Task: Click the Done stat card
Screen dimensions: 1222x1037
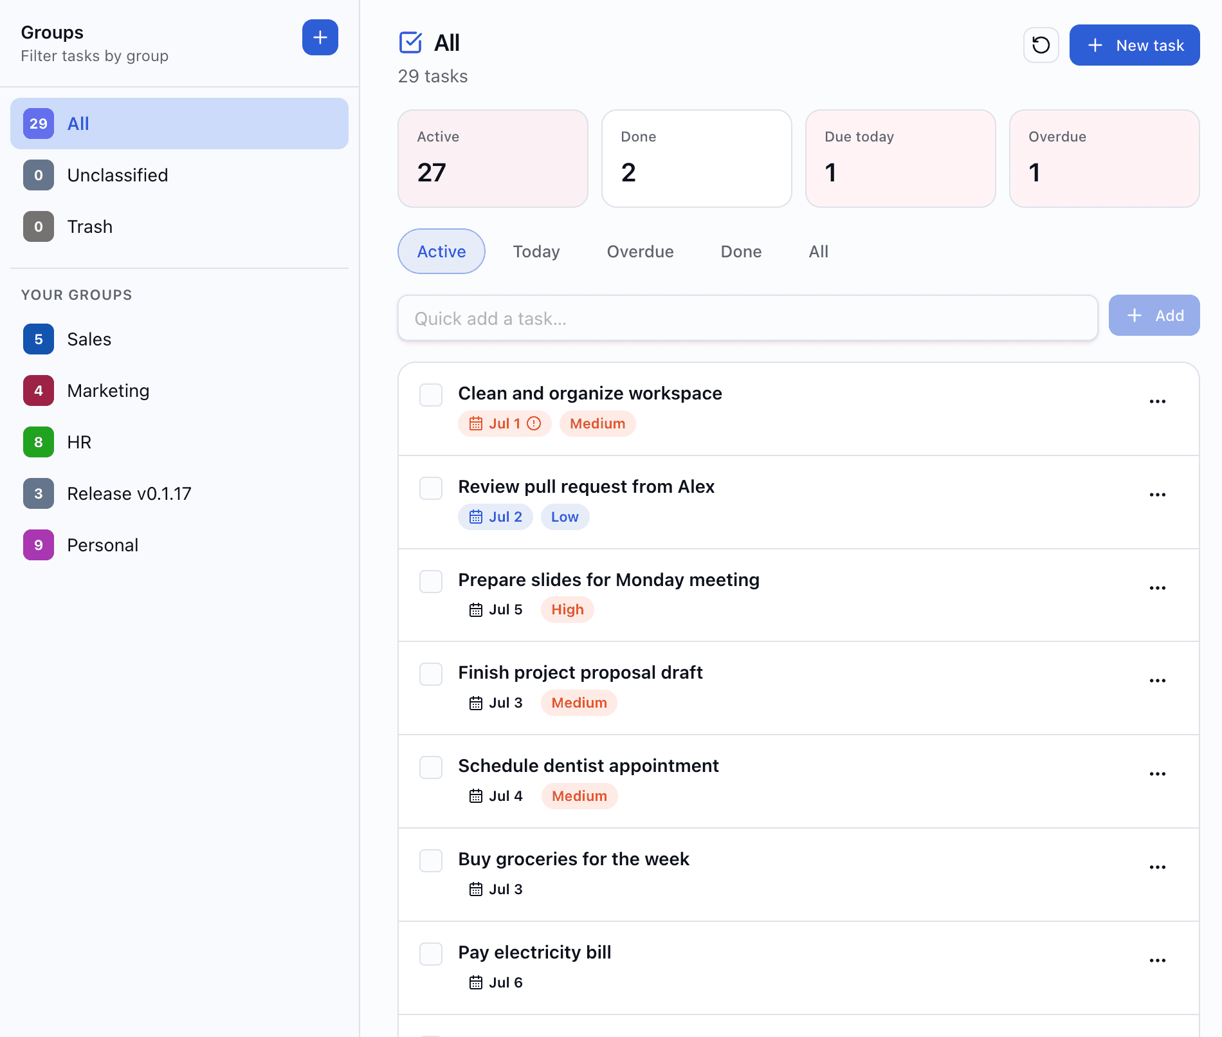Action: click(x=697, y=158)
